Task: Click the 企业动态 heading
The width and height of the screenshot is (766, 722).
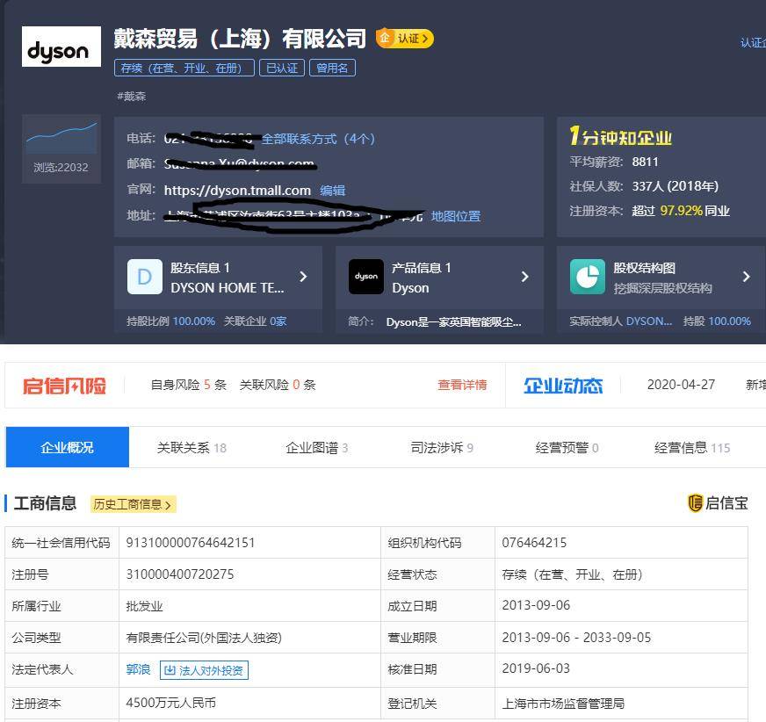Action: [x=563, y=386]
